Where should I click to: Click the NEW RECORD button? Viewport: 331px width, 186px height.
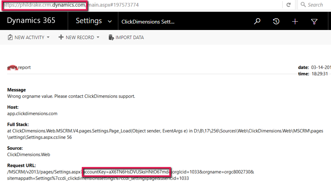(79, 37)
